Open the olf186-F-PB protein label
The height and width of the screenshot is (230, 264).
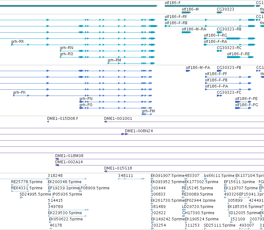coord(216,80)
